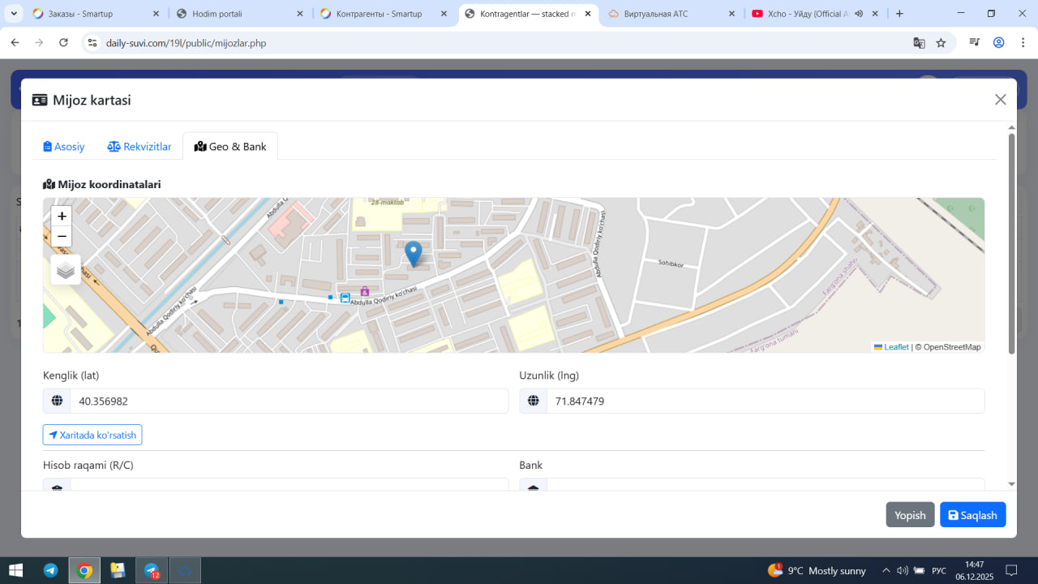
Task: Close the Mijoz kartasi dialog
Action: coord(1000,100)
